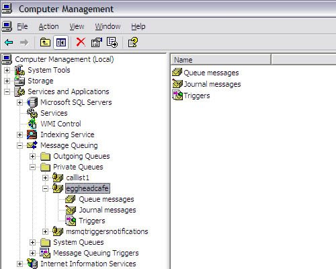Viewport: 336px width, 269px height.
Task: Select Triggers icon in right pane
Action: tap(177, 95)
